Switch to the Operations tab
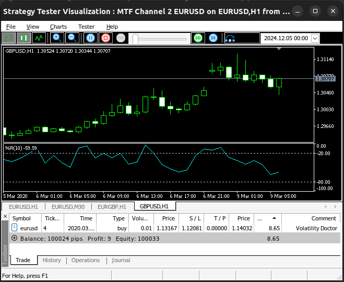This screenshot has width=344, height=282. [86, 260]
